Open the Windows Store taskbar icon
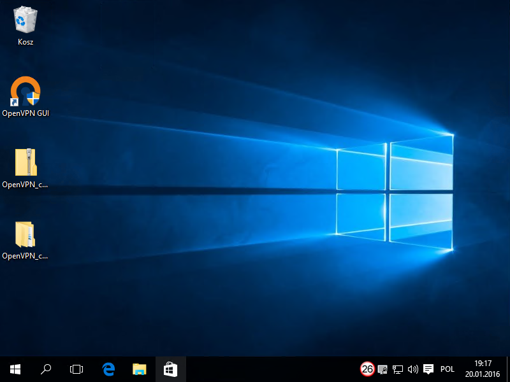 [x=170, y=369]
